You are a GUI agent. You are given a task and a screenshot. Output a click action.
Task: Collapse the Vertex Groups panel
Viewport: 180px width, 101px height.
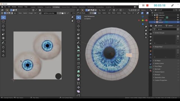pos(159,33)
